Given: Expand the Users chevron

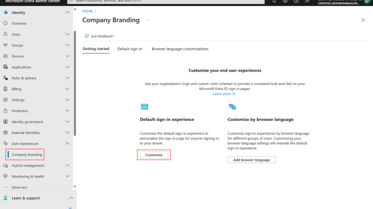Looking at the screenshot, I should click(68, 34).
